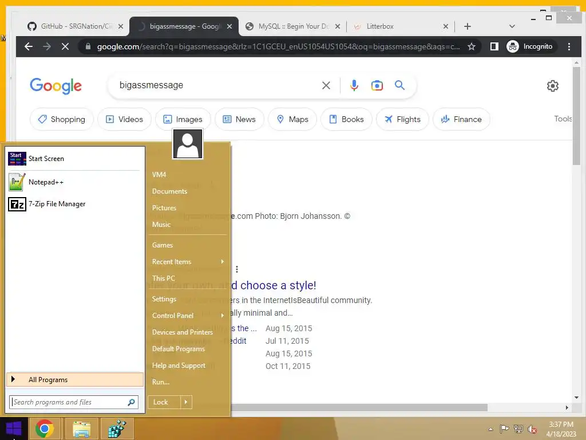Filter results by Flights

point(402,119)
